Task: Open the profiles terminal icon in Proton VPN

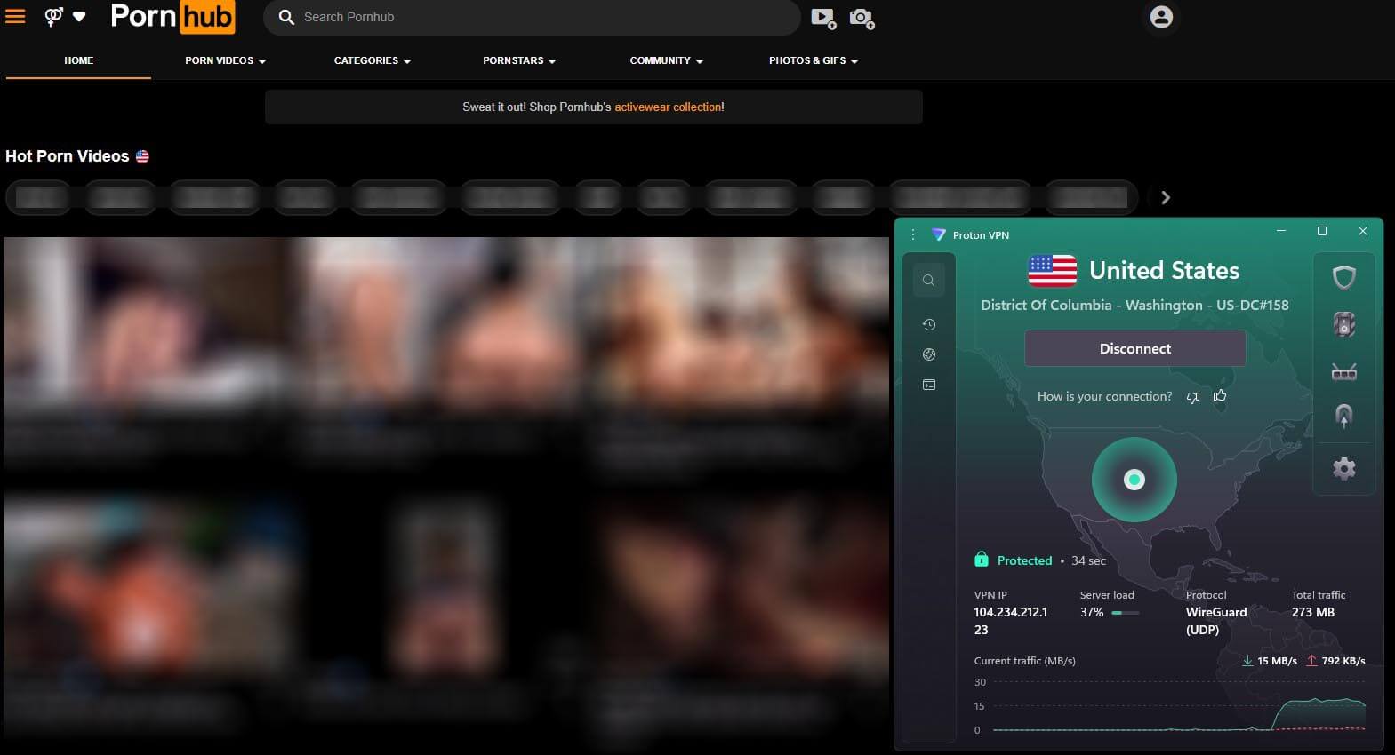Action: pyautogui.click(x=928, y=385)
